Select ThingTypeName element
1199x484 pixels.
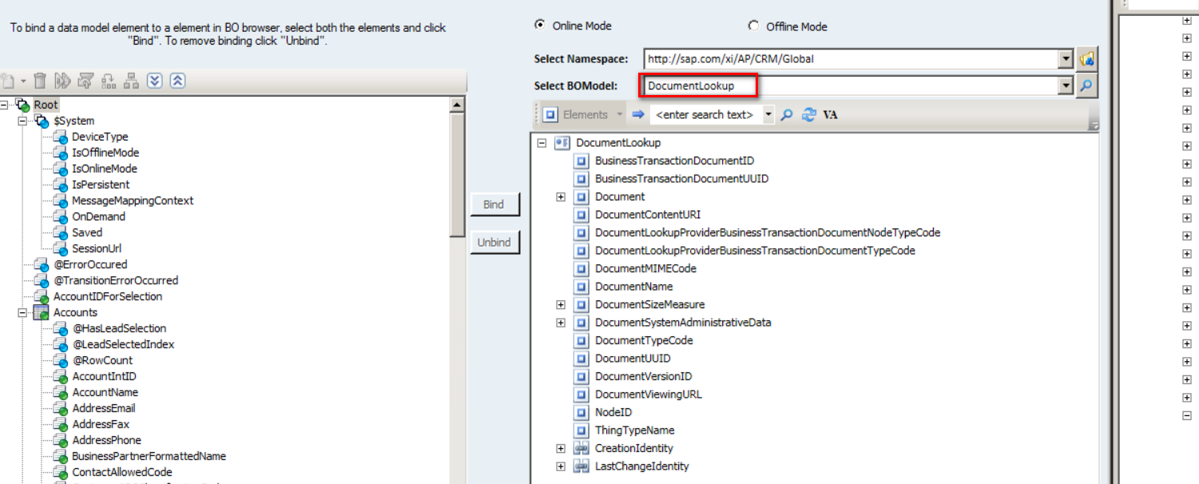click(634, 430)
